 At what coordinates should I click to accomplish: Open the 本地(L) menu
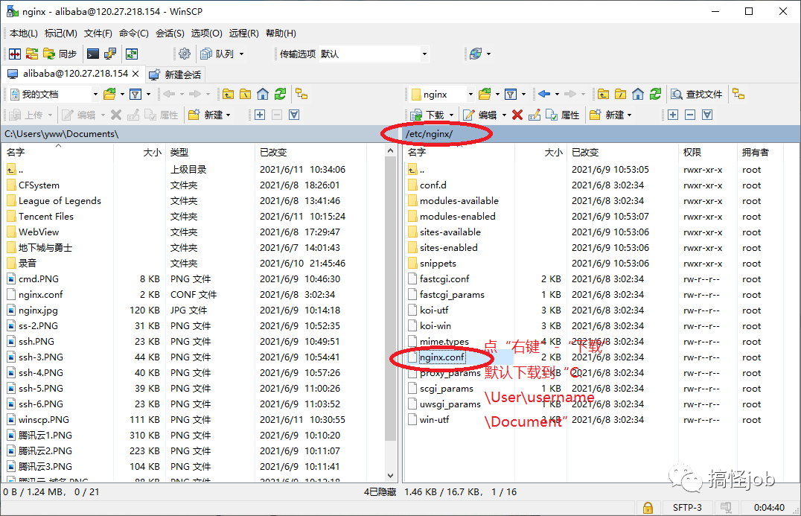click(x=24, y=34)
